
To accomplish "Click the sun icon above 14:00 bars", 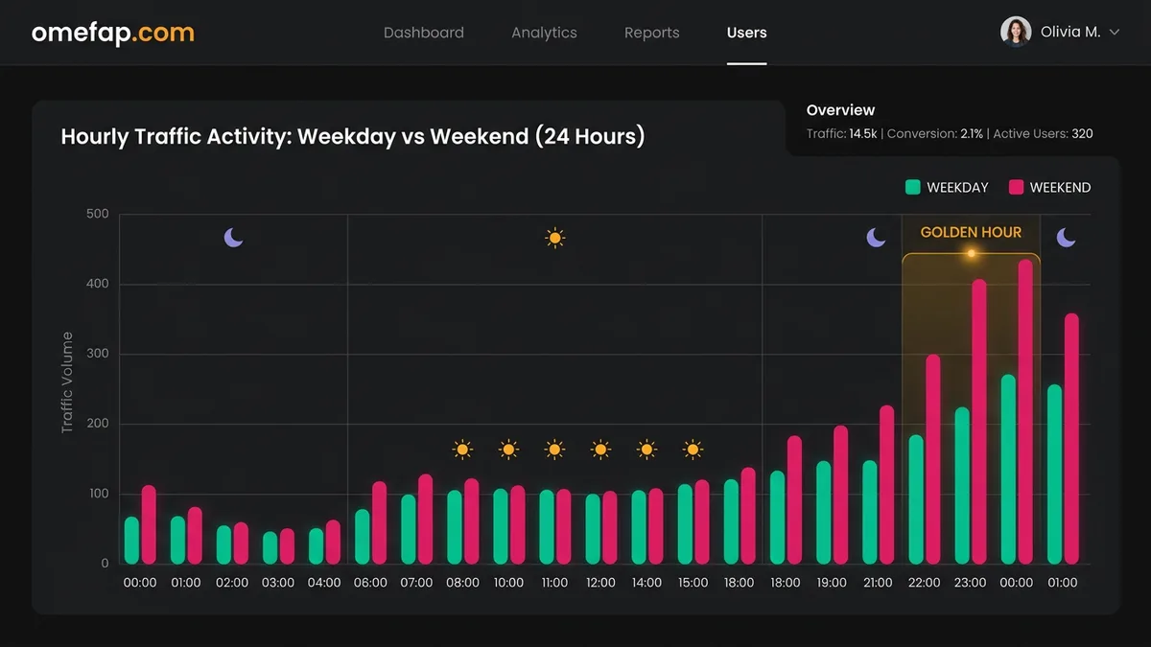I will [646, 449].
